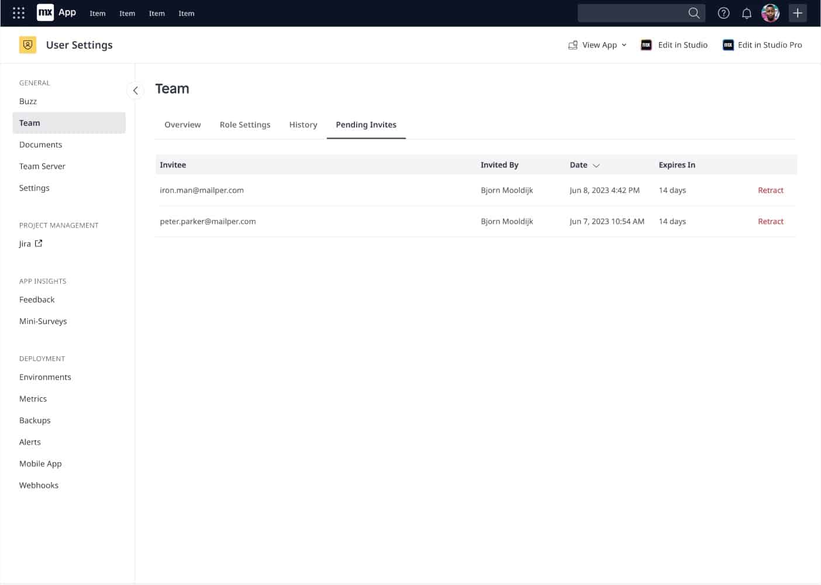The image size is (821, 585).
Task: Open notifications with the bell icon
Action: pyautogui.click(x=746, y=12)
